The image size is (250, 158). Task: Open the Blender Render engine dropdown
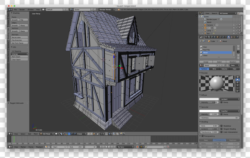107,10
